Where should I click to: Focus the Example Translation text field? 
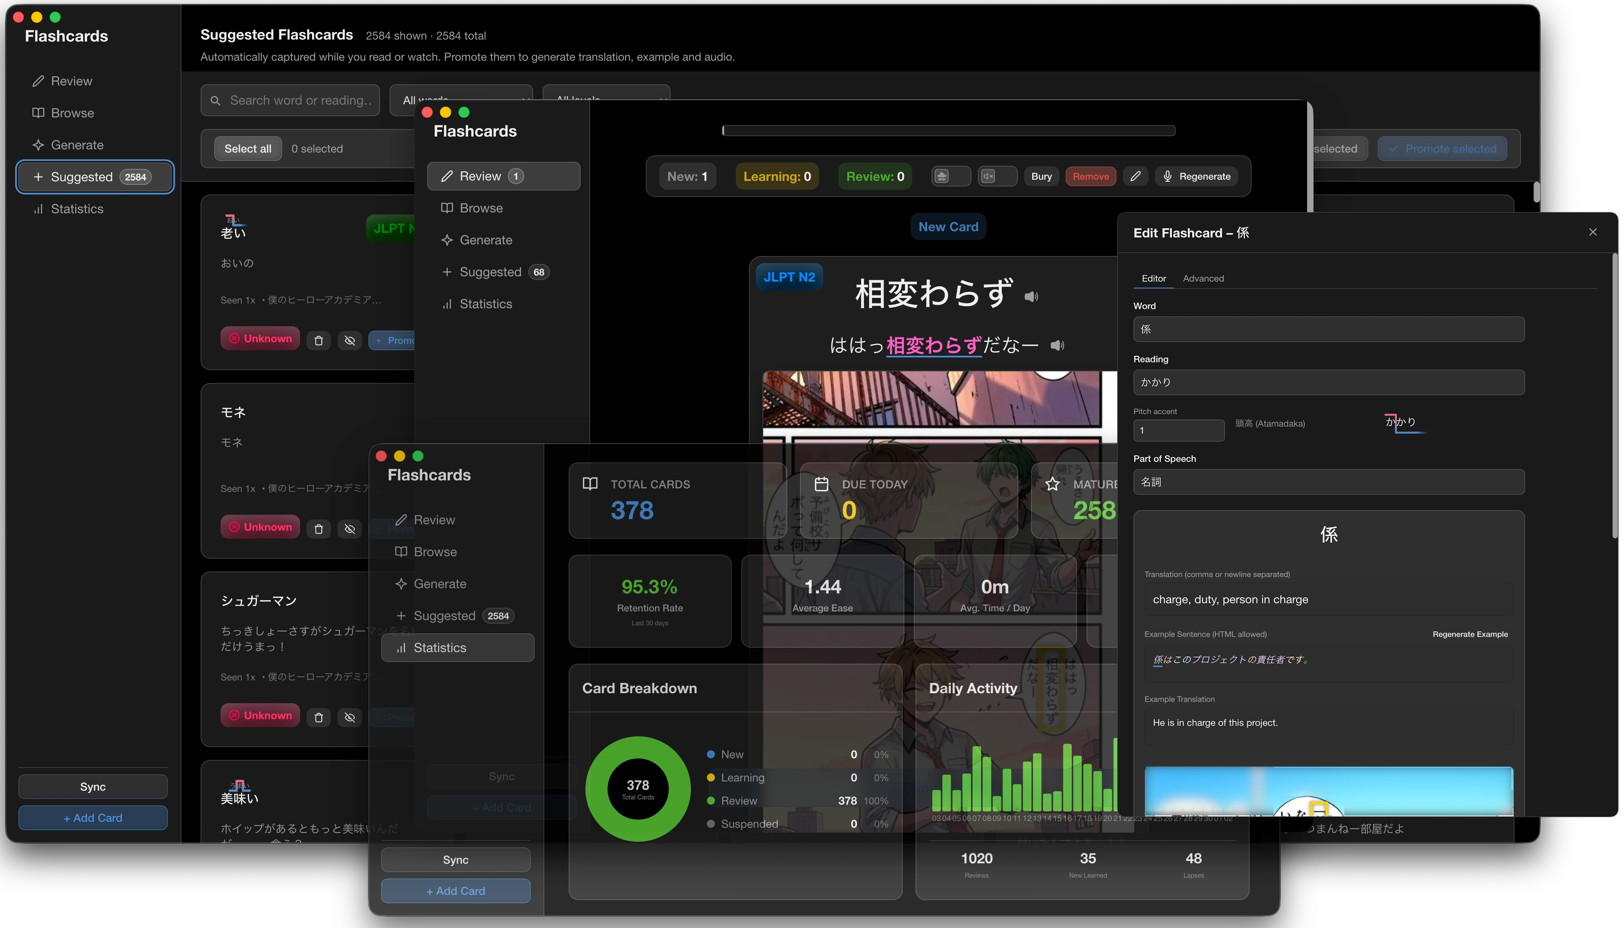[x=1329, y=726]
